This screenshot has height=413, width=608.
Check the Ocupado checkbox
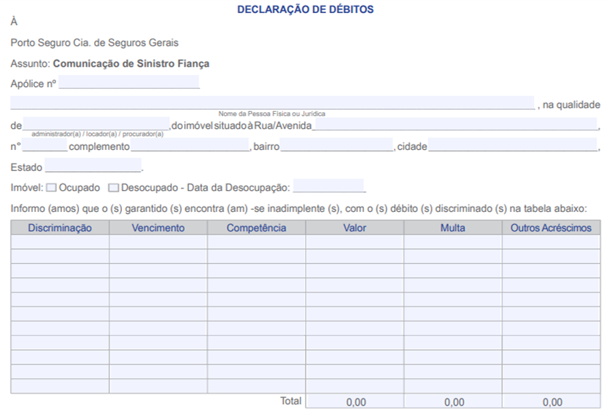click(51, 187)
